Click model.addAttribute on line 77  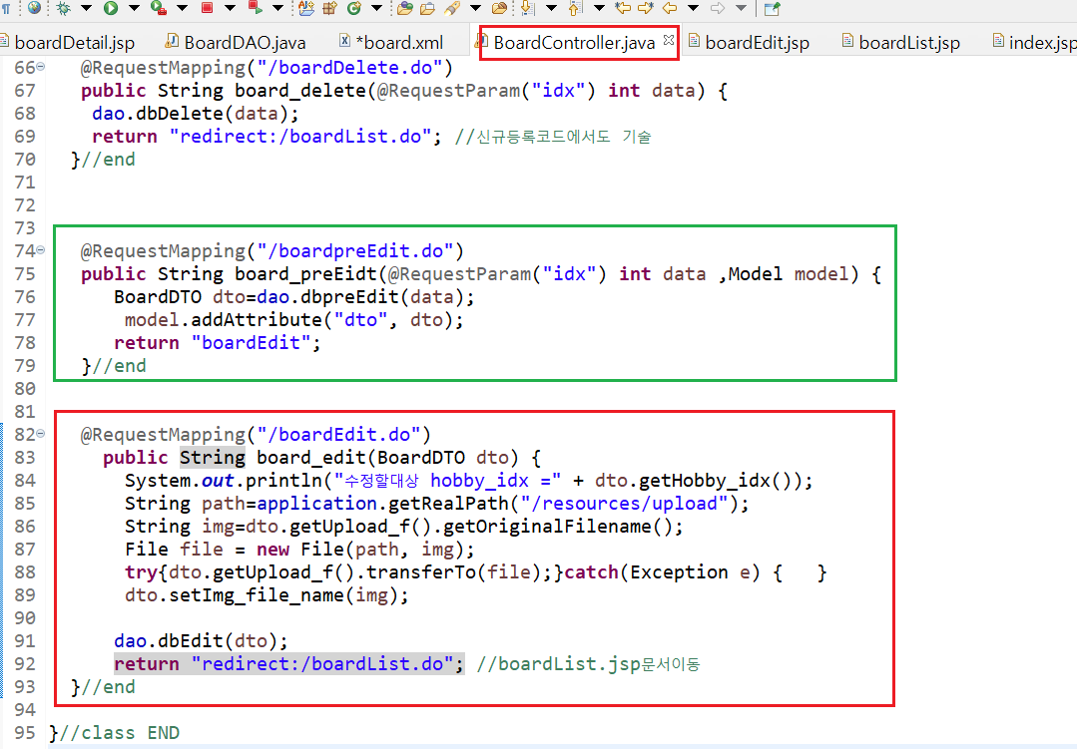222,320
